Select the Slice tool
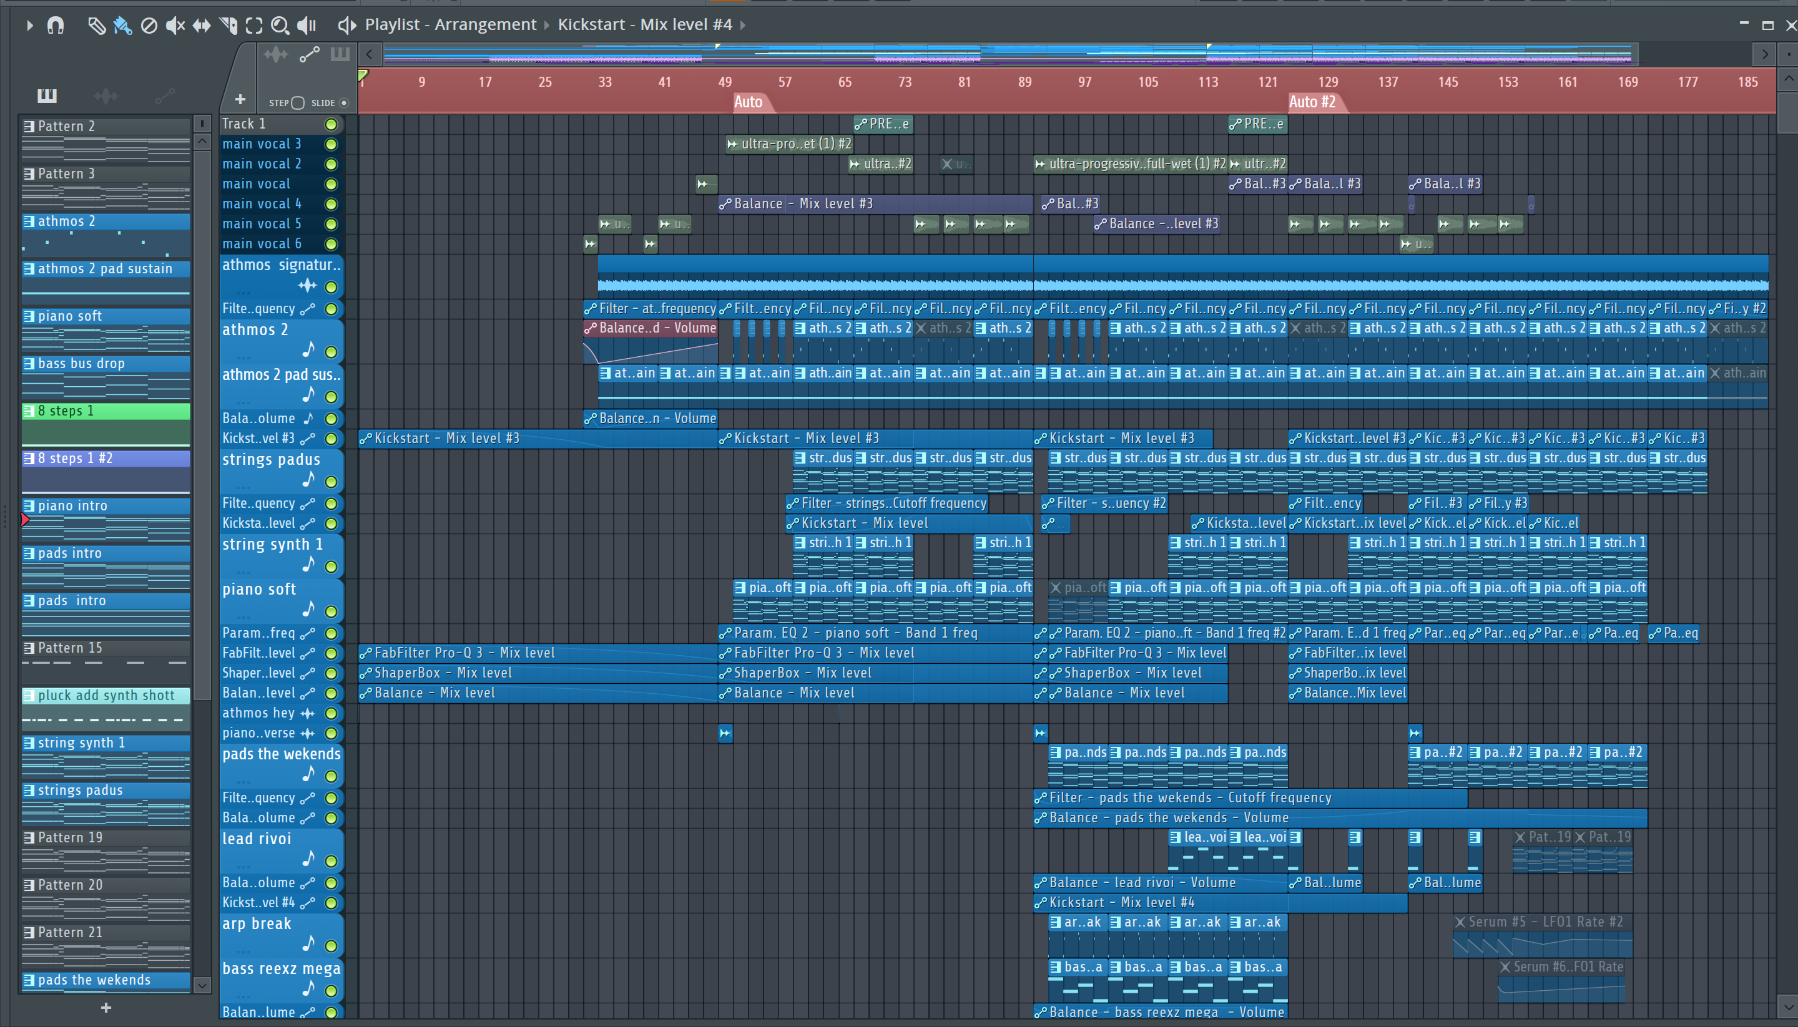The width and height of the screenshot is (1798, 1027). pos(228,26)
